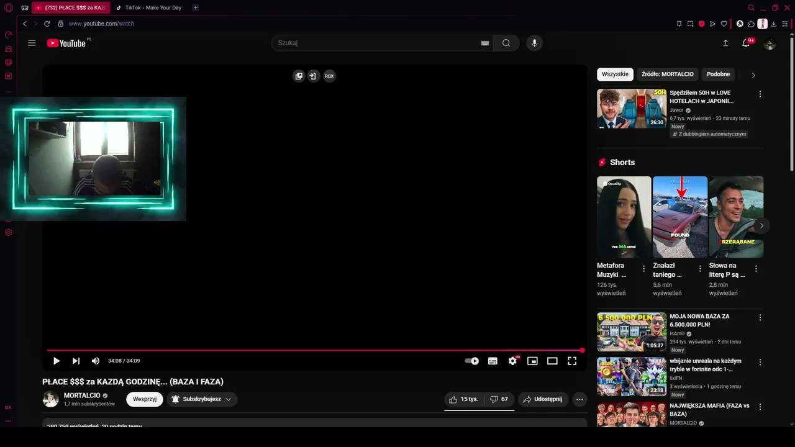795x447 pixels.
Task: Open GX Control speedometer icon in sidebar
Action: [9, 35]
